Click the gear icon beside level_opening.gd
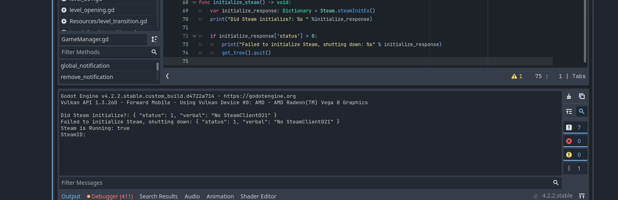Viewport: 618px width, 200px height. (64, 10)
